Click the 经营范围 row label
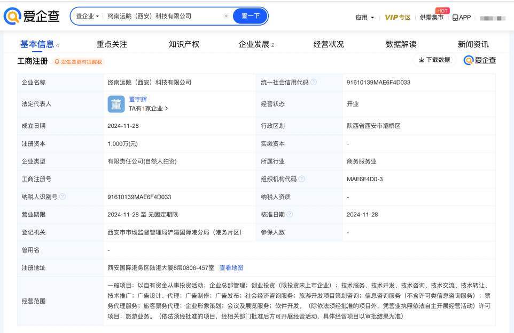This screenshot has width=514, height=333. pos(34,301)
